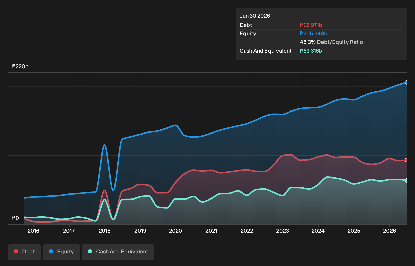Viewport: 415px width, 266px height.
Task: Click the 2018 x-axis label
Action: click(x=105, y=231)
